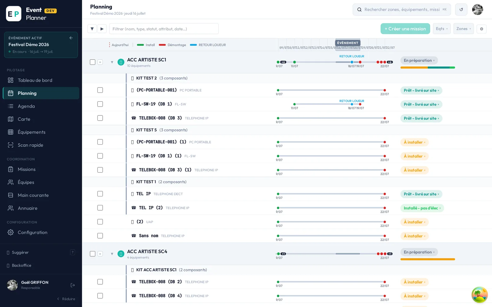
Task: Check the TELEBOX-008 (DB 2) row checkbox
Action: pyautogui.click(x=100, y=282)
